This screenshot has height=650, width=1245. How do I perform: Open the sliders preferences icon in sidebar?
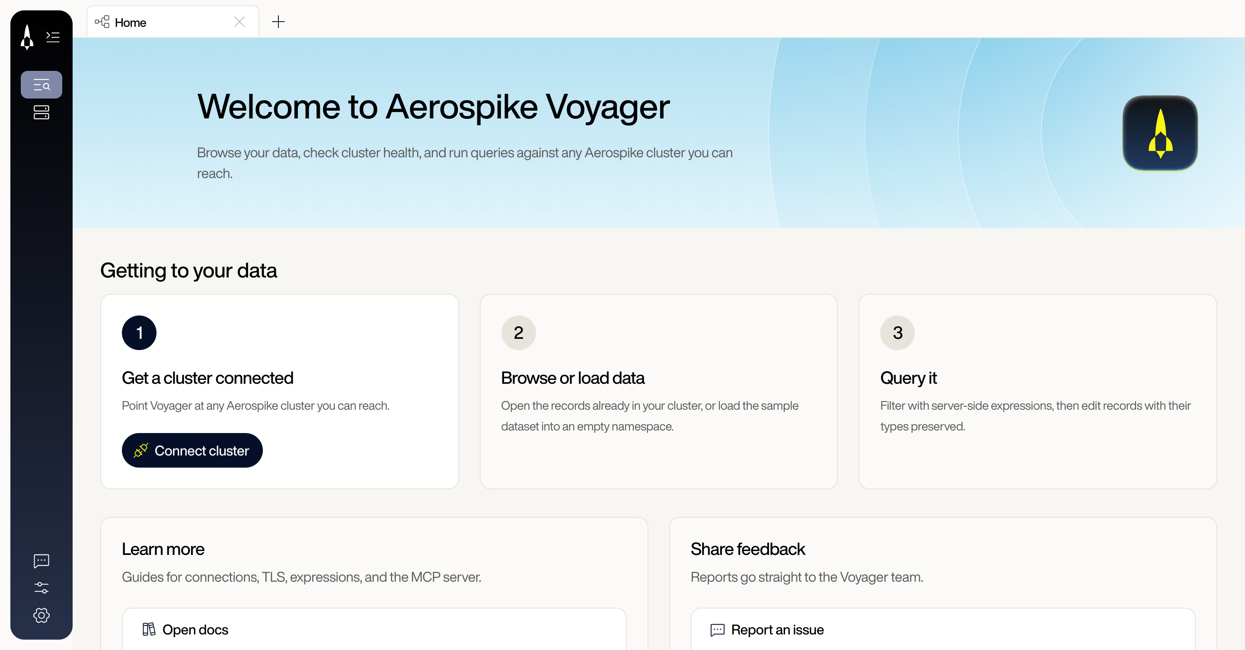coord(41,588)
